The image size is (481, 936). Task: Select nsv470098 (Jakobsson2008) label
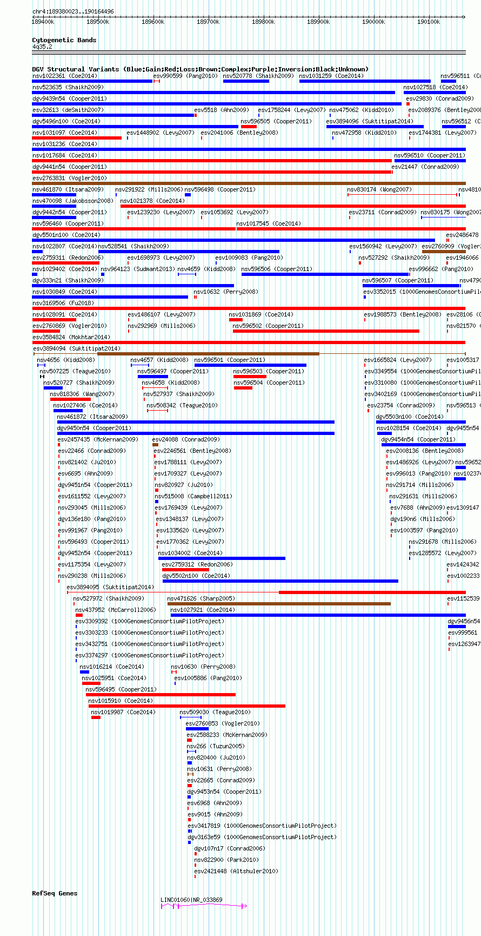(73, 201)
